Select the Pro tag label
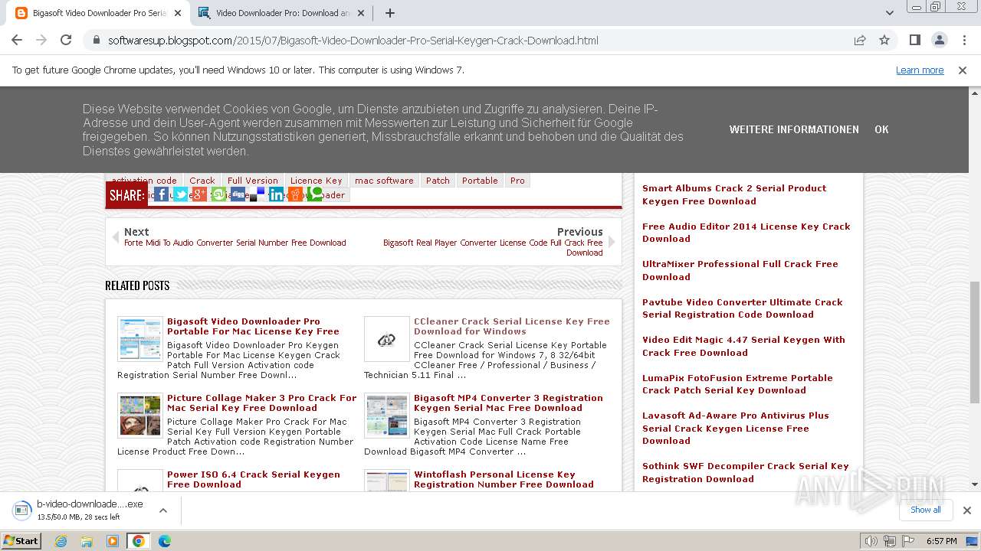 point(517,181)
